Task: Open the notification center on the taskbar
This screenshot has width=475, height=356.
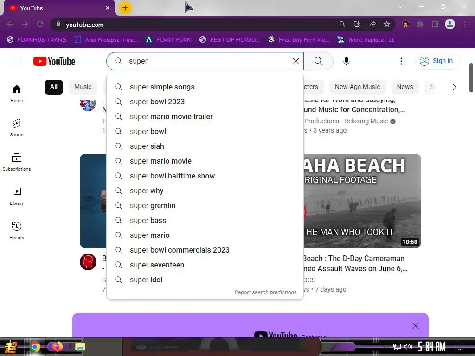Action: (x=460, y=346)
